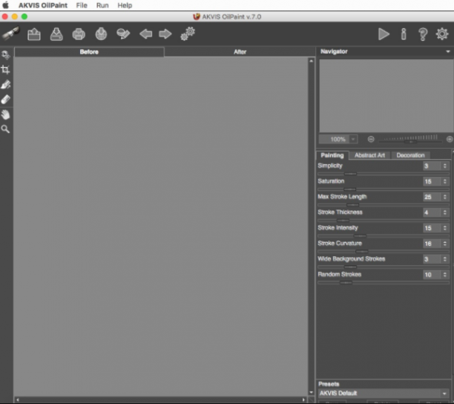Viewport: 454px width, 404px height.
Task: Click the Max Stroke Length slider
Action: click(x=384, y=205)
